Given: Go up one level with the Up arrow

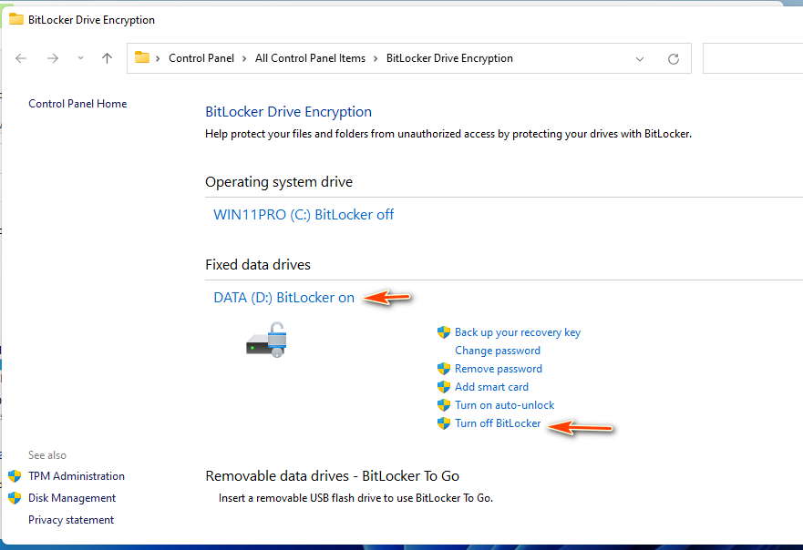Looking at the screenshot, I should [x=107, y=58].
